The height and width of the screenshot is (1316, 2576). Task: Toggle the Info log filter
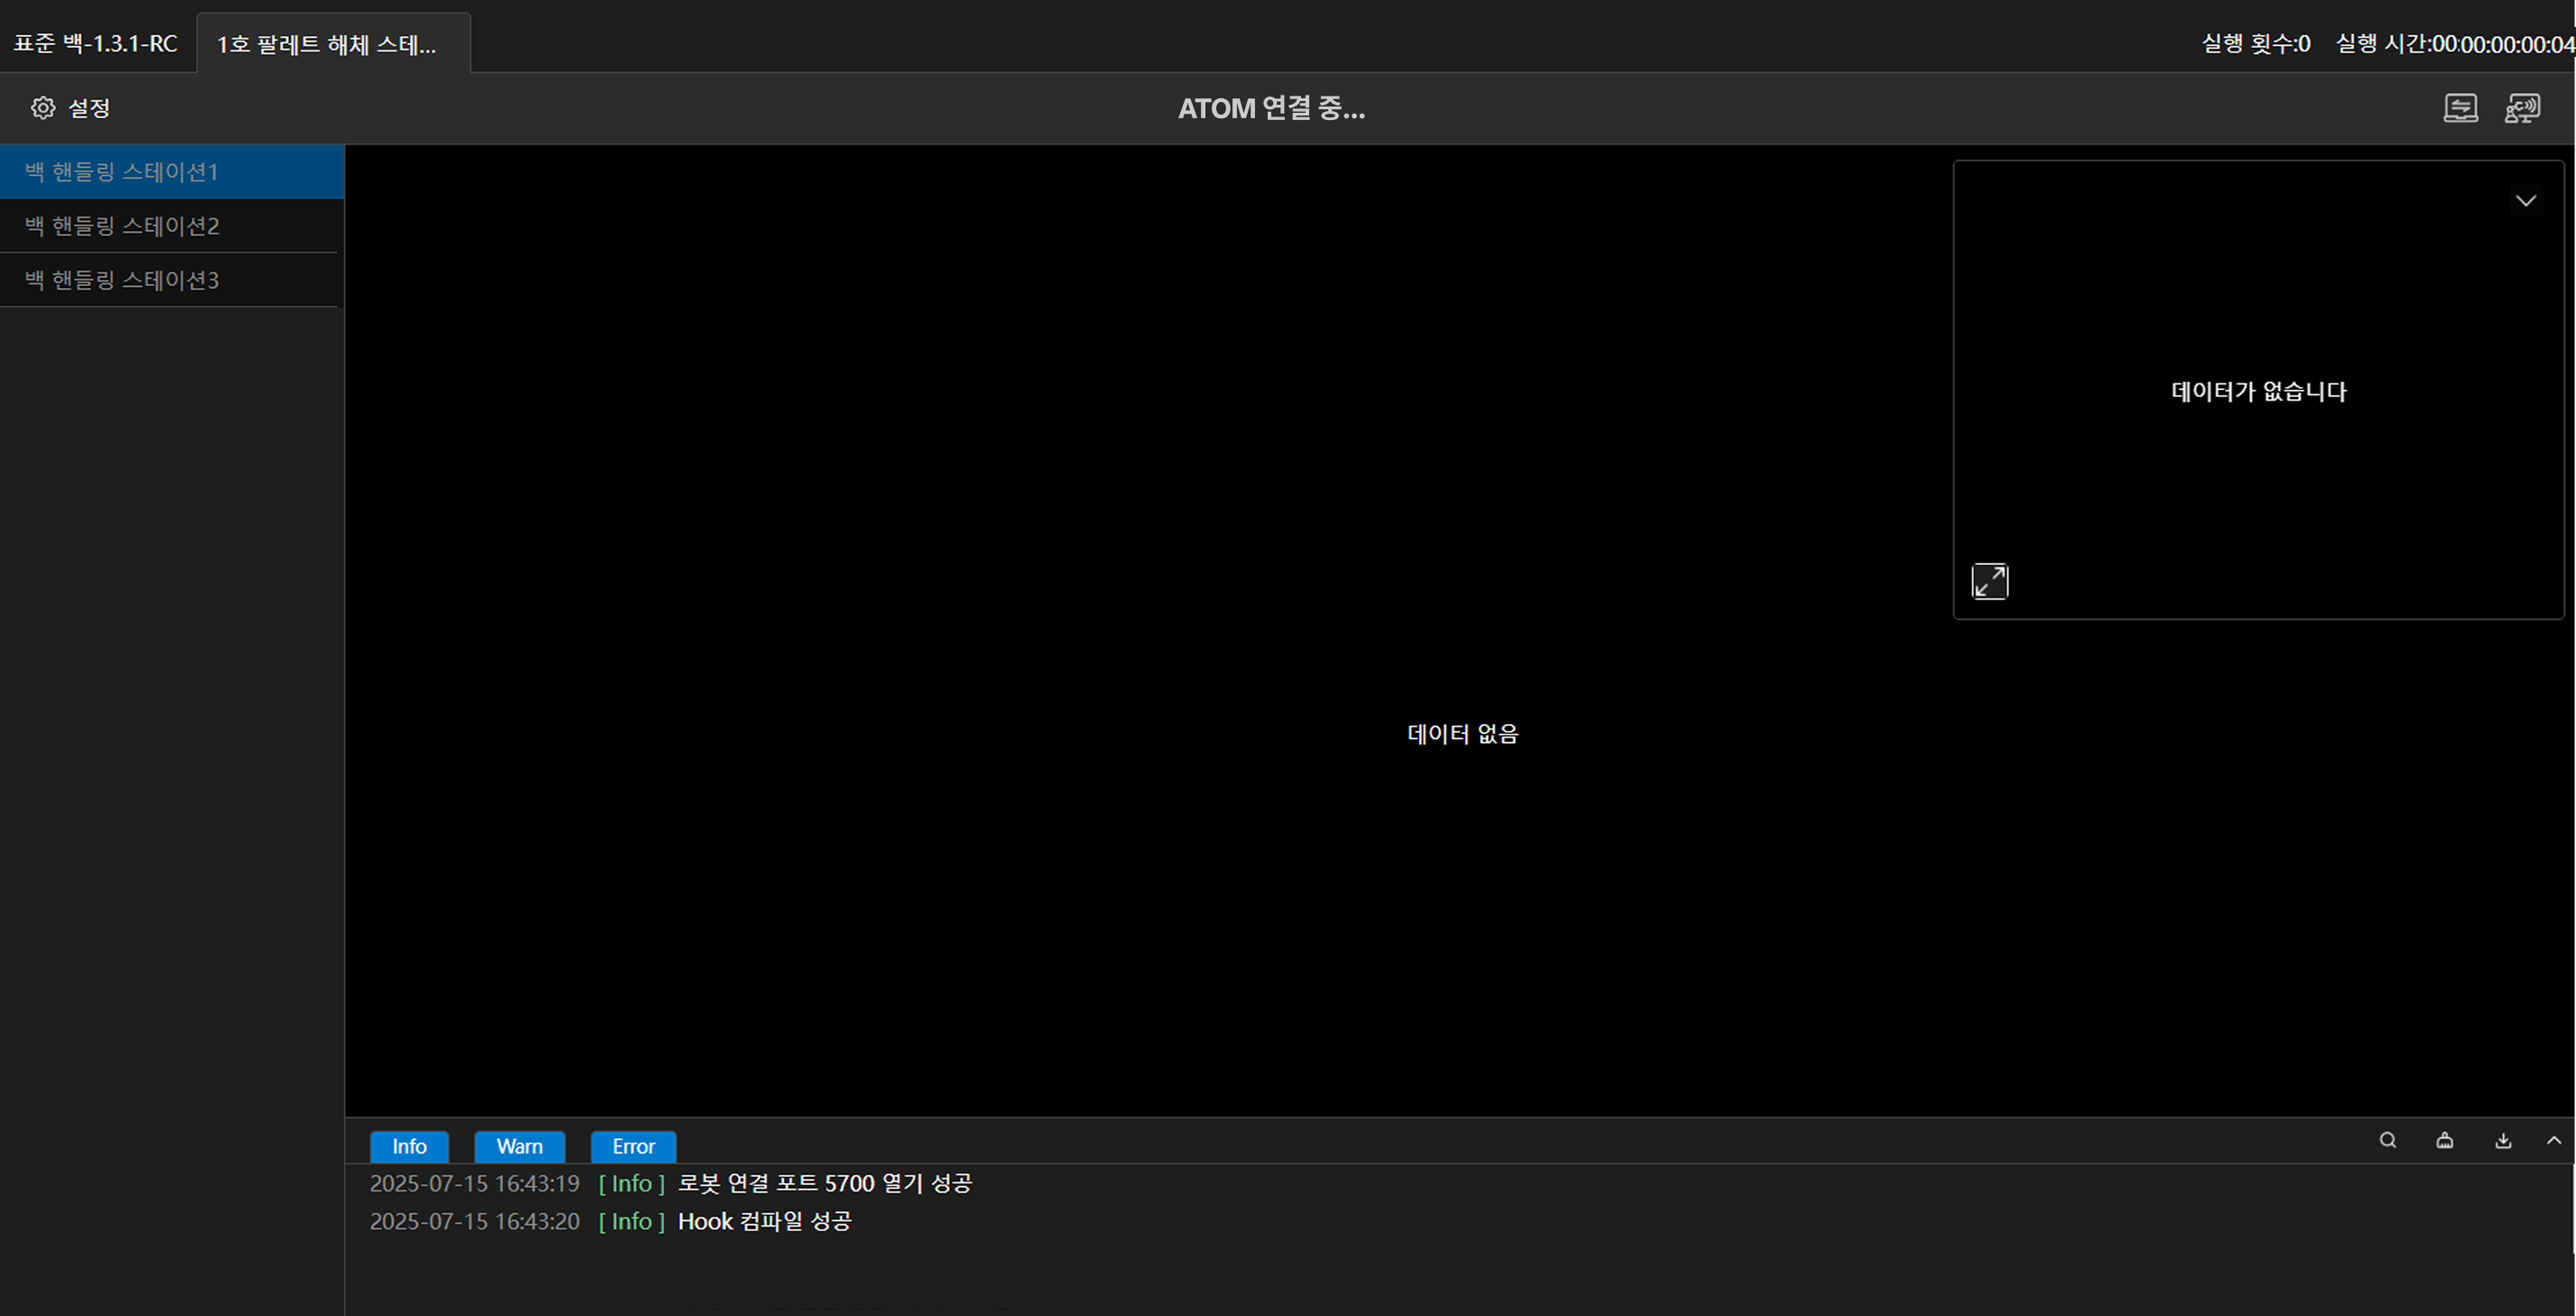[x=409, y=1146]
